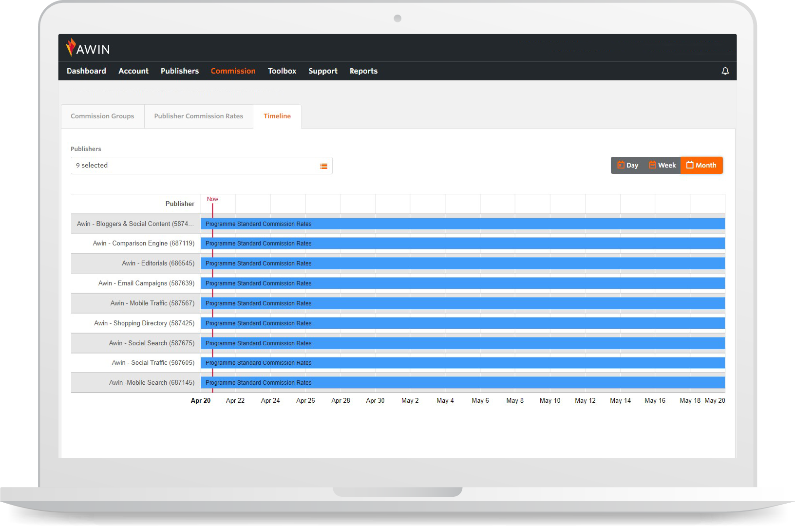Click Mobile Search commission rates bar
795x526 pixels.
tap(463, 383)
